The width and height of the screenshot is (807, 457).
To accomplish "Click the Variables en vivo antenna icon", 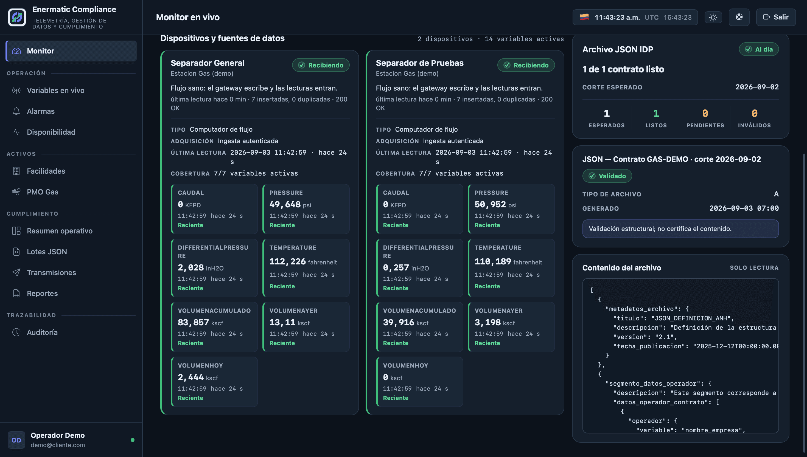I will click(16, 91).
